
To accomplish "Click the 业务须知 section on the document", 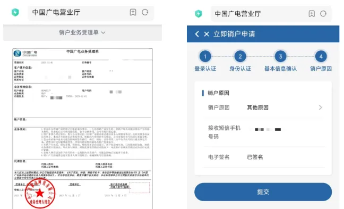I will click(x=82, y=142).
